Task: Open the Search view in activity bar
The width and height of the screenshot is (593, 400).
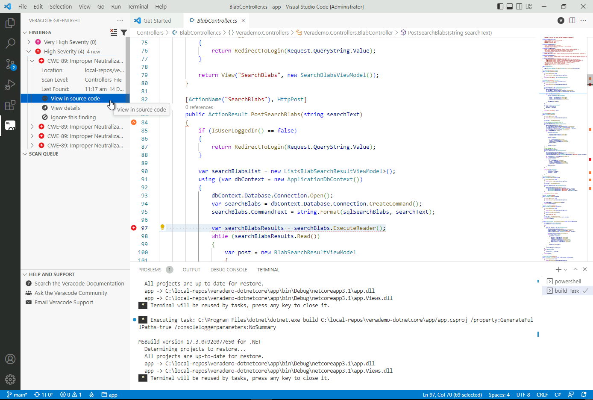Action: pyautogui.click(x=10, y=43)
